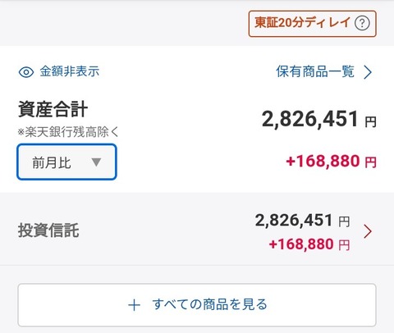Click the gray triangle arrow in 前月比 selector

[96, 162]
